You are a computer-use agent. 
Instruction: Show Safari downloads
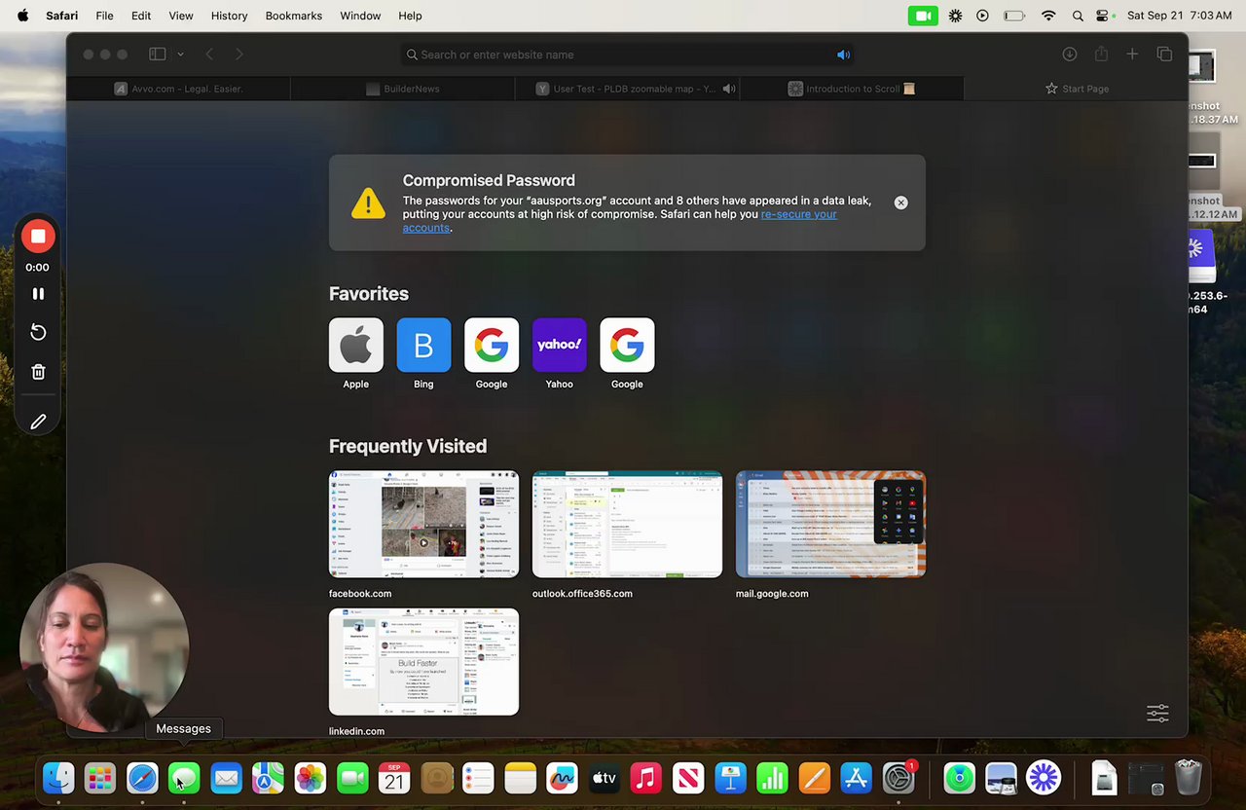(x=1069, y=55)
